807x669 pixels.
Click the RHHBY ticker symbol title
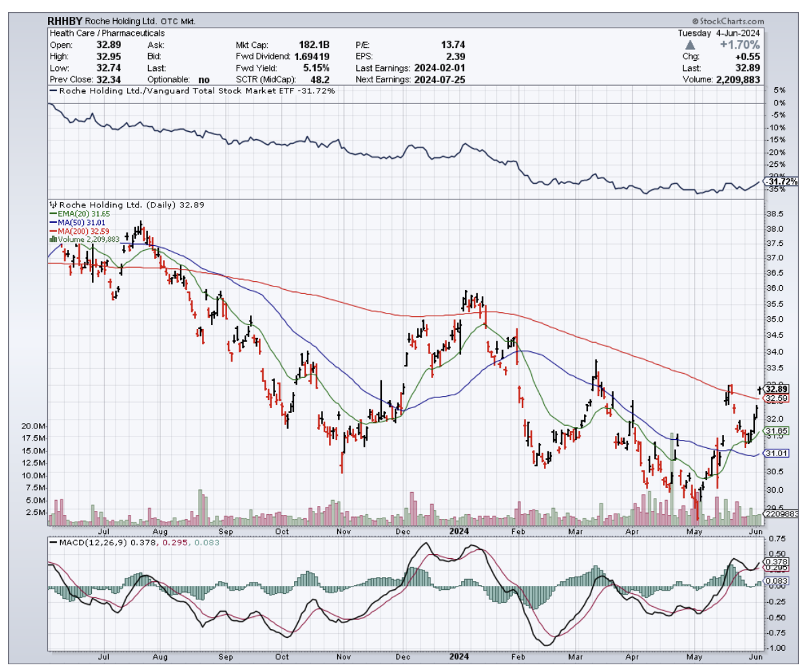click(x=66, y=22)
